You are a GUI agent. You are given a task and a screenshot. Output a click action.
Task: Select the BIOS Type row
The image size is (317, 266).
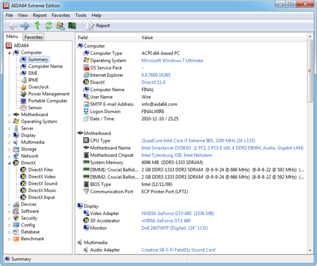[x=191, y=184]
